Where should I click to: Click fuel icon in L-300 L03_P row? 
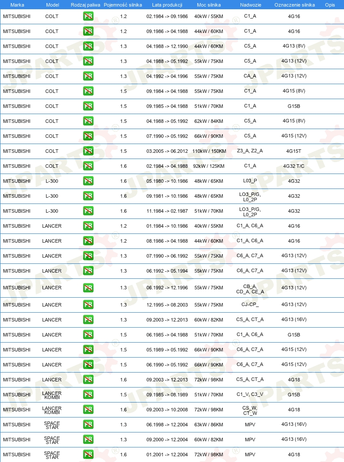tap(88, 181)
